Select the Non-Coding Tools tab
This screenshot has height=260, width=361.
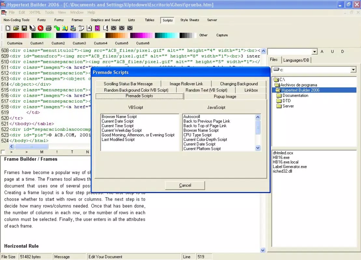(16, 20)
